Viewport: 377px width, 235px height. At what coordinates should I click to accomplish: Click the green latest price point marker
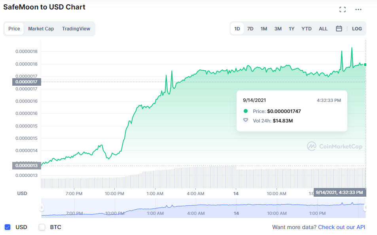[365, 64]
